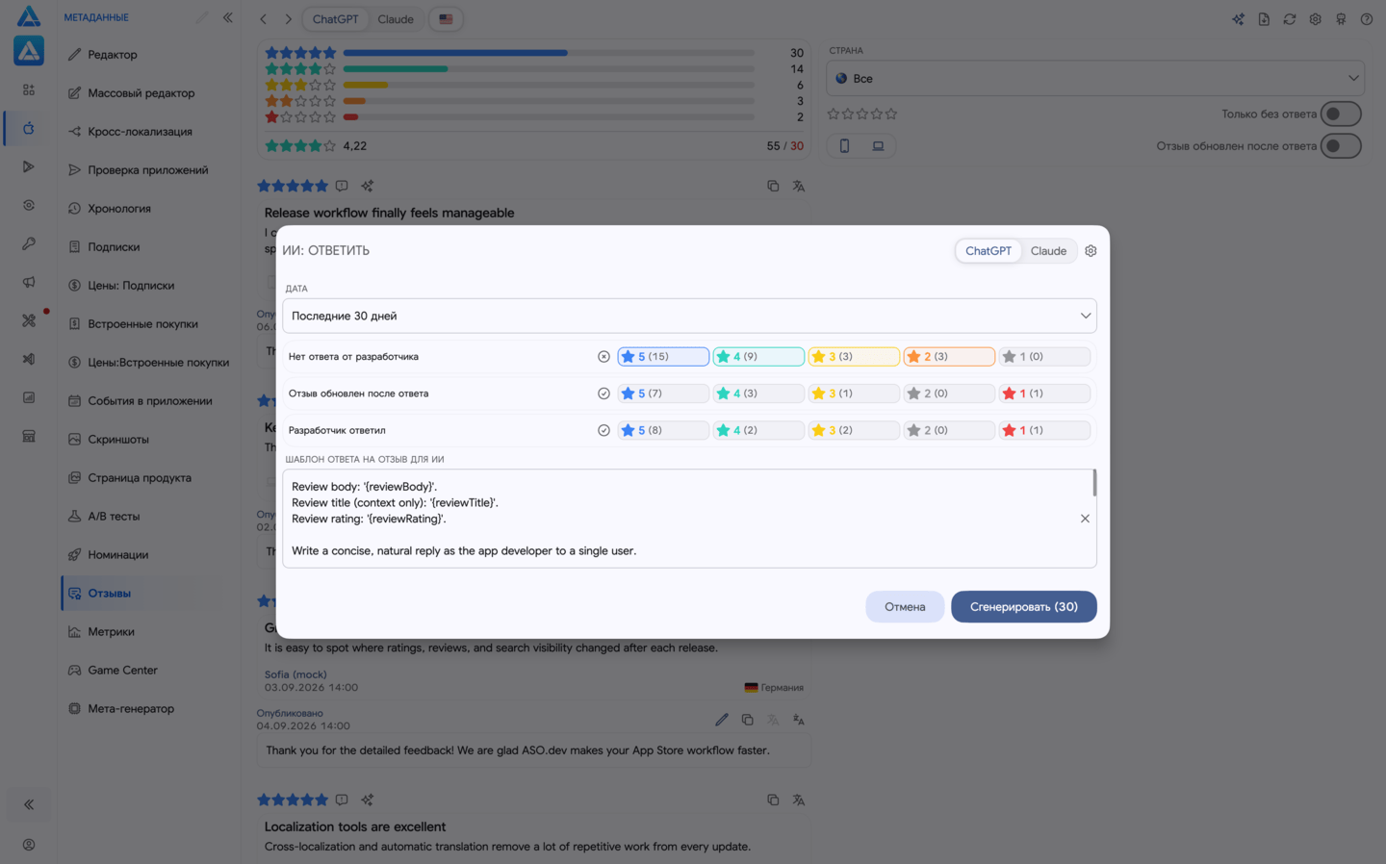
Task: Open the 'Последние 30 дней' date dropdown
Action: [x=689, y=316]
